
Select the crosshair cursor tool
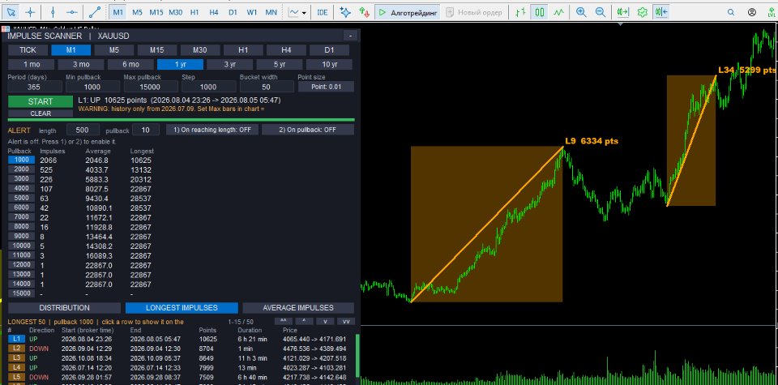point(31,12)
